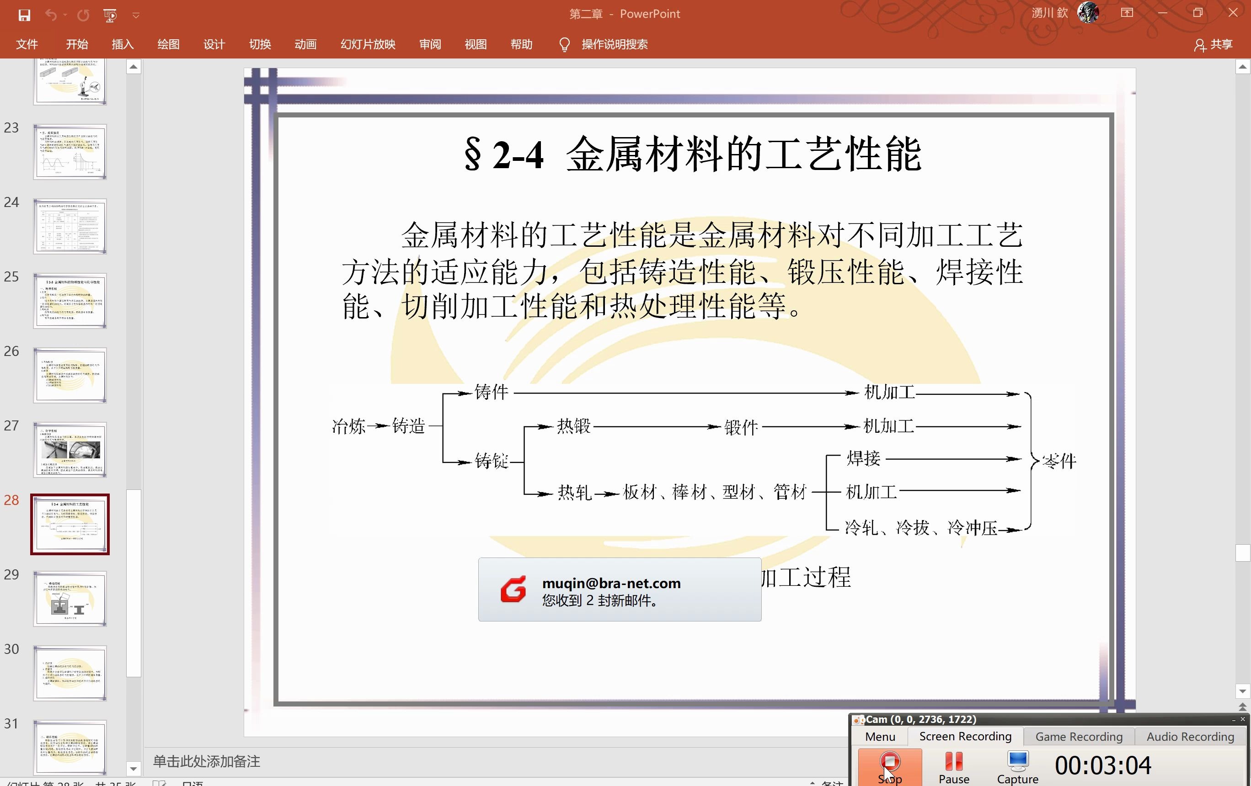Open the recorder Menu tab
The image size is (1251, 786).
tap(880, 737)
